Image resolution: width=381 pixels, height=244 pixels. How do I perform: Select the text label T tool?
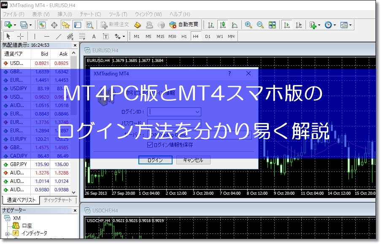106,36
